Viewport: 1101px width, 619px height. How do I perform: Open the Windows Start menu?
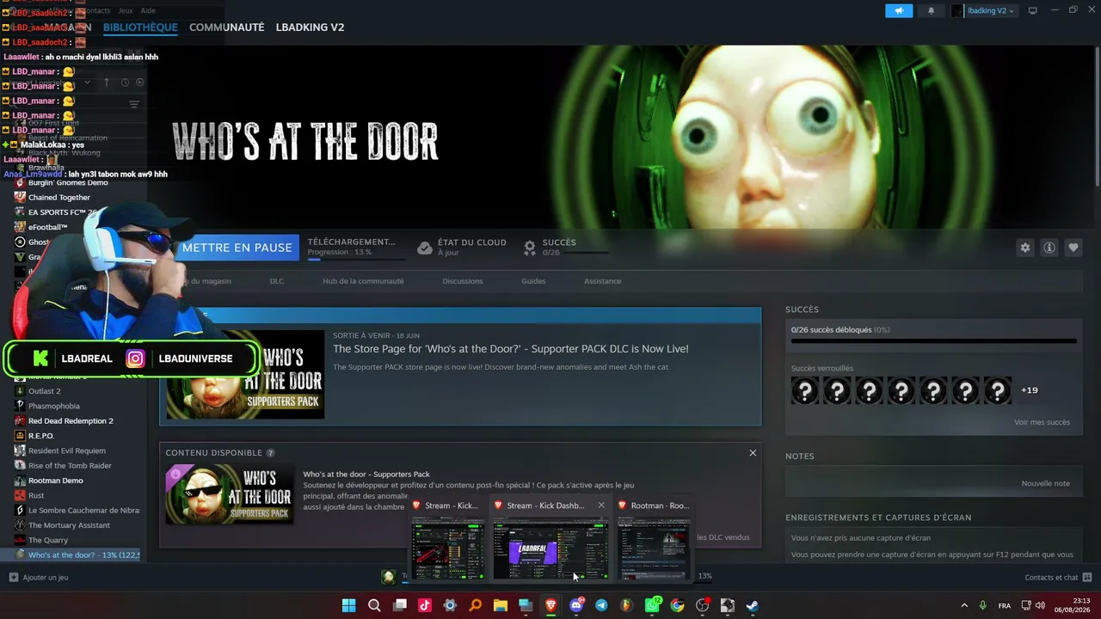[x=348, y=605]
